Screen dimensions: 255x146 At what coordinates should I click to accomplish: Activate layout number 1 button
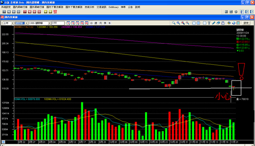tap(243, 12)
